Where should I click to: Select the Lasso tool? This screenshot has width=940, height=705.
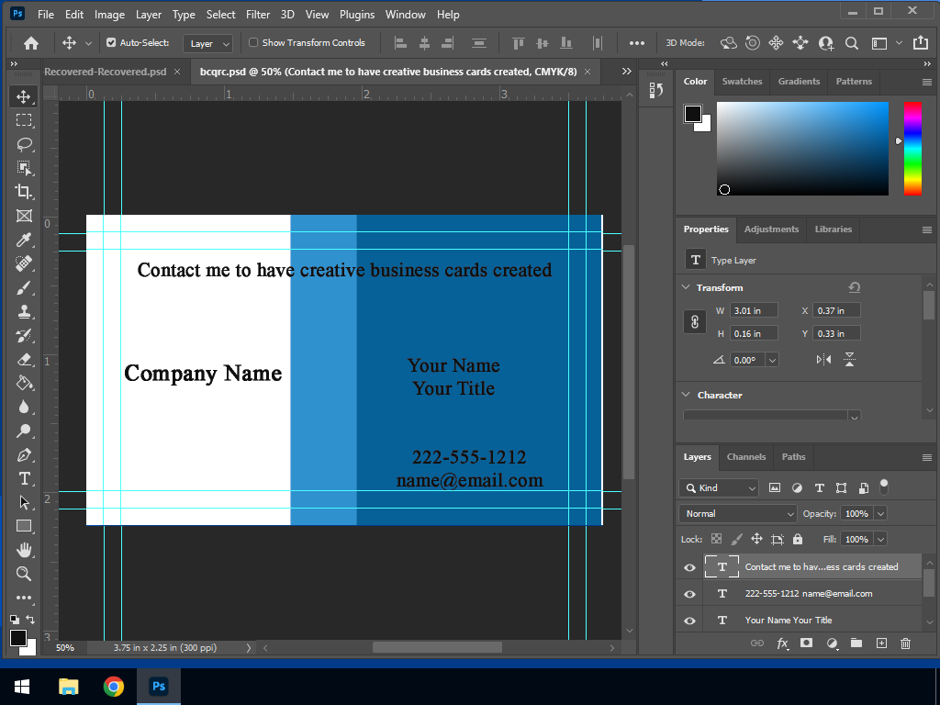[x=24, y=144]
